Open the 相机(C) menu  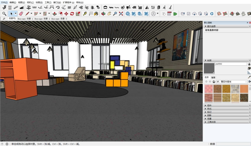[x=30, y=3]
